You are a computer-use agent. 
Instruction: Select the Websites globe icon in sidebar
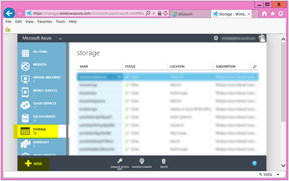click(x=25, y=66)
